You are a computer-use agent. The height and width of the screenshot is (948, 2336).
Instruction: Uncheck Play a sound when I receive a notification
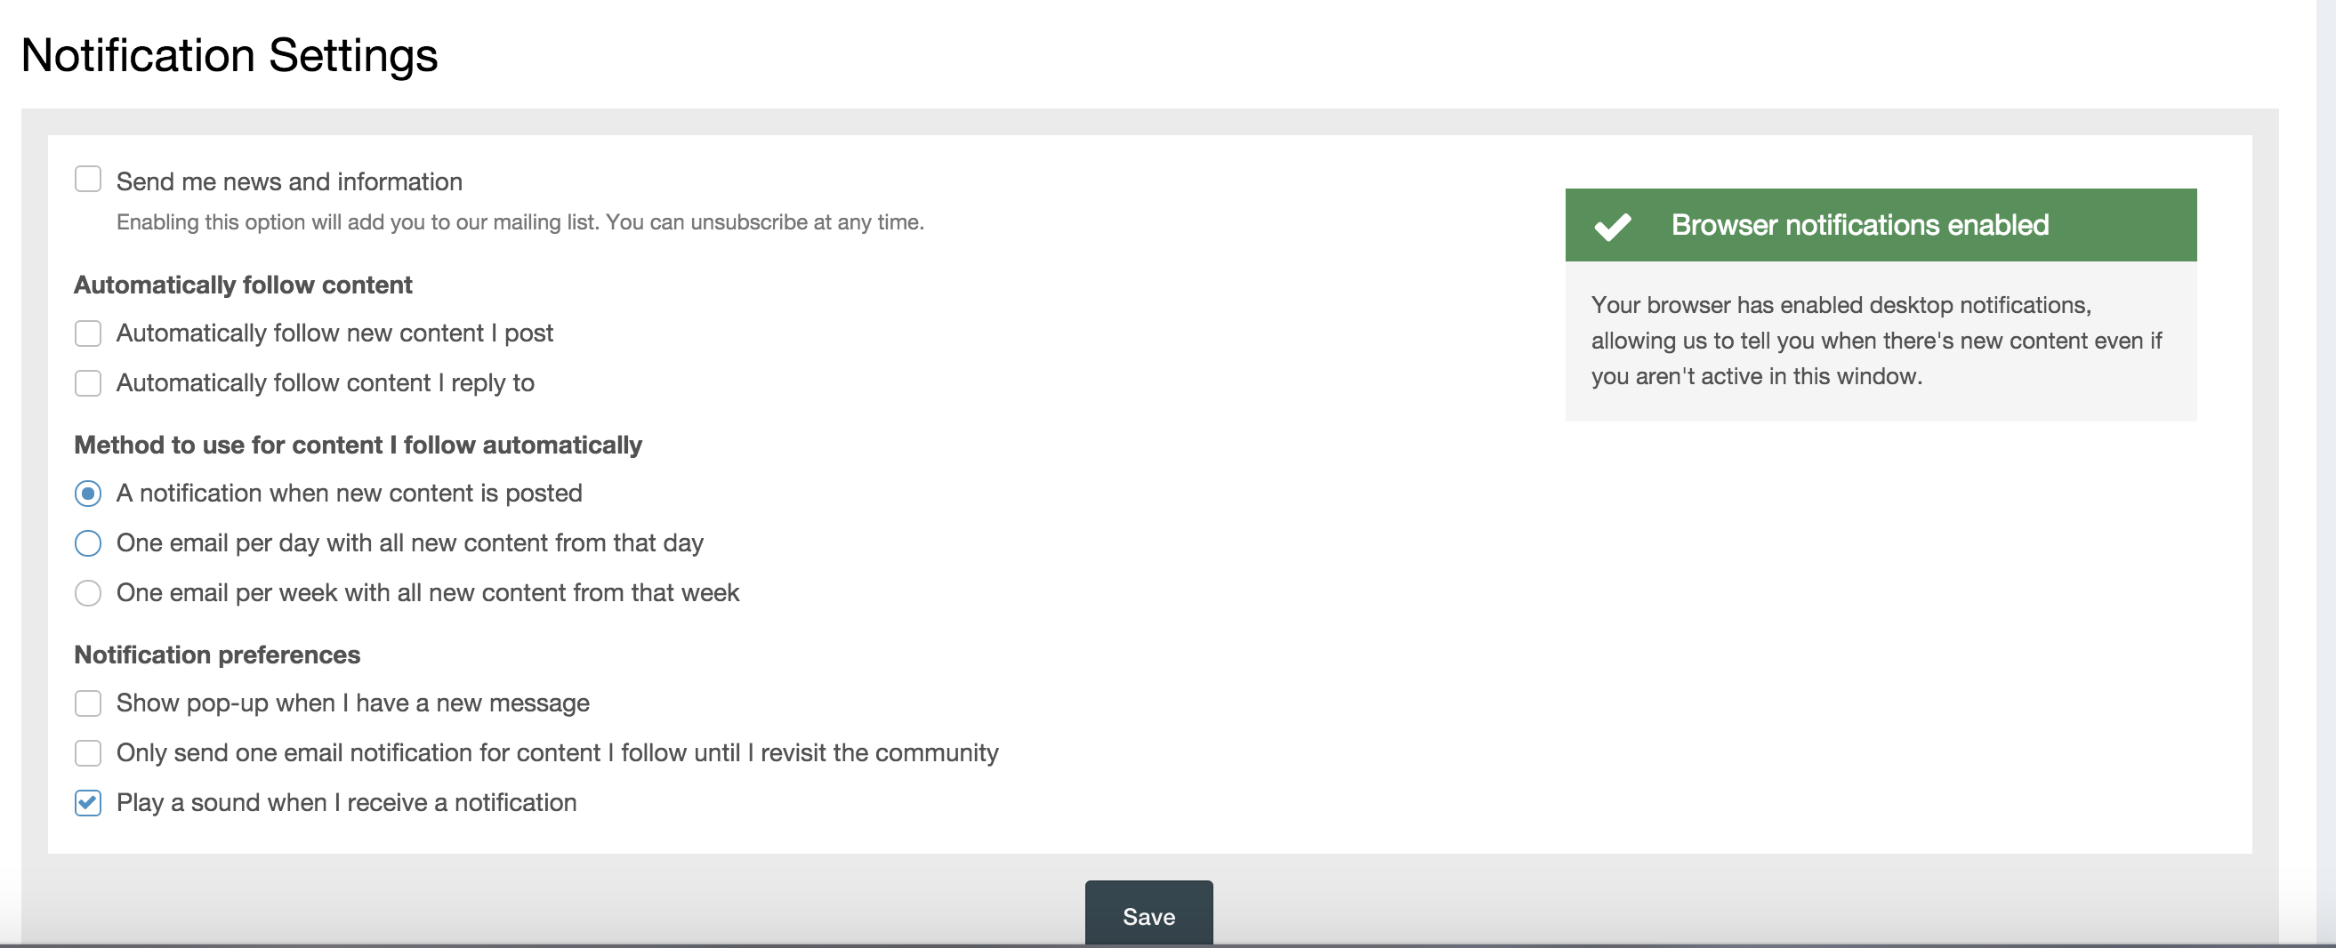point(88,803)
